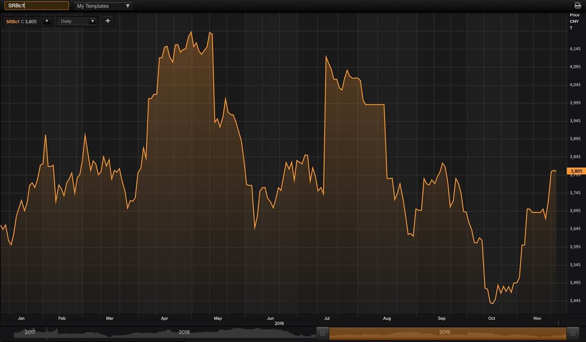This screenshot has height=342, width=586.
Task: Click the 2018 section in timeline navigator
Action: (x=184, y=332)
